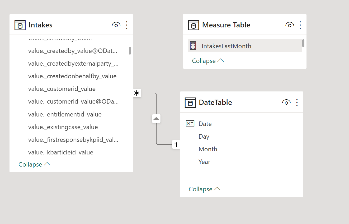Click the Measure Table header icon
This screenshot has height=224, width=349.
194,25
